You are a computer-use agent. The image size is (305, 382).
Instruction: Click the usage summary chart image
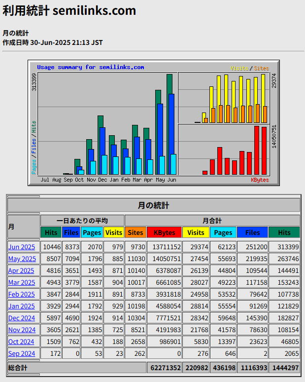pyautogui.click(x=153, y=123)
